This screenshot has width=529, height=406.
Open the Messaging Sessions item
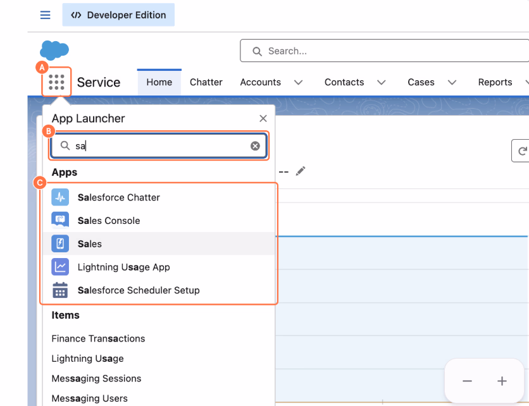[x=96, y=378]
